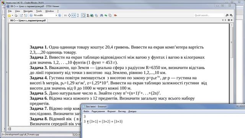Toggle the fit width zoom icon

74,15
